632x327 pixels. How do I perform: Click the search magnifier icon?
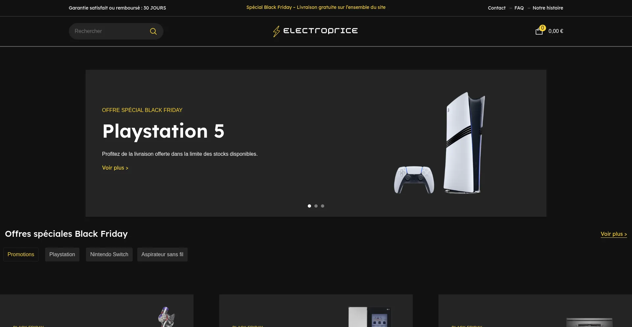pos(153,31)
